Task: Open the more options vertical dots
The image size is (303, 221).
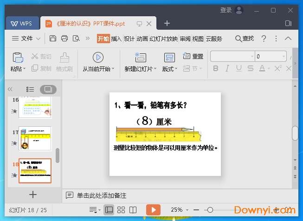Action: click(x=276, y=39)
